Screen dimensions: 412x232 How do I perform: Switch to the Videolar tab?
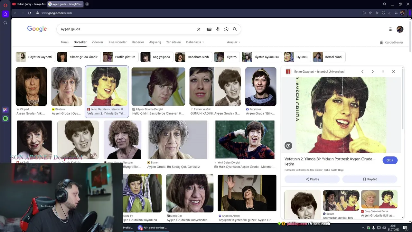coord(98,42)
